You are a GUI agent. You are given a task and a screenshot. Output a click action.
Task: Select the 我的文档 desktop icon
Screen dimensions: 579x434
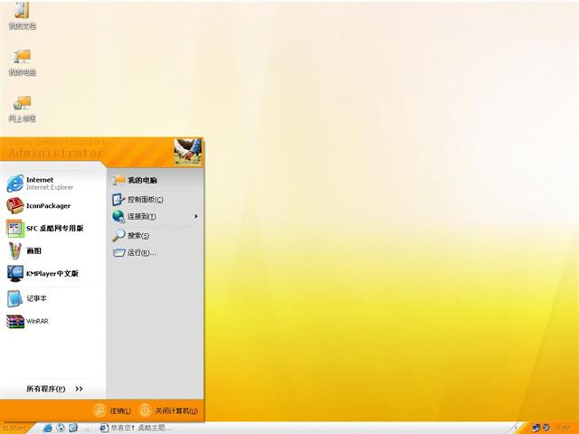[x=22, y=15]
